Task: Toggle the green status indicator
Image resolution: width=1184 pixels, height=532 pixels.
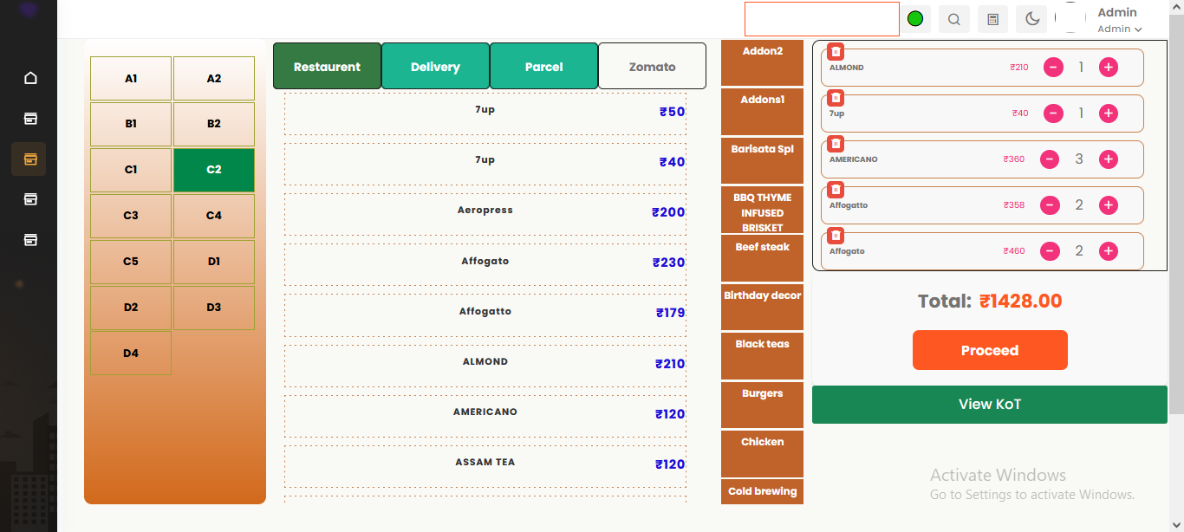Action: 915,19
